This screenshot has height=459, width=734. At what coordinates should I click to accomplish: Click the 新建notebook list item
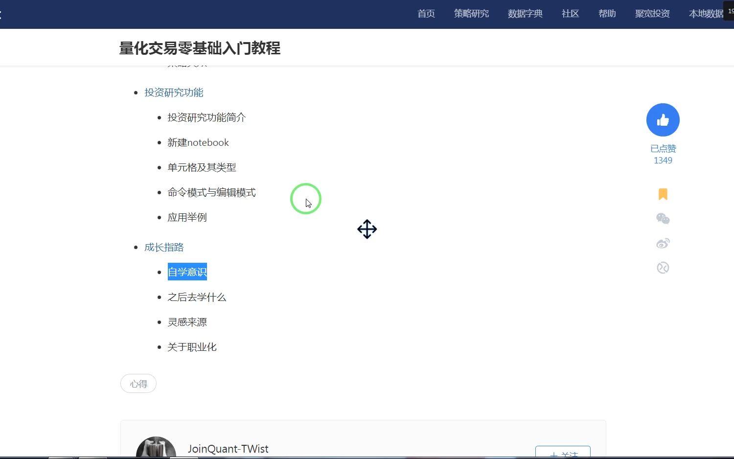coord(198,142)
